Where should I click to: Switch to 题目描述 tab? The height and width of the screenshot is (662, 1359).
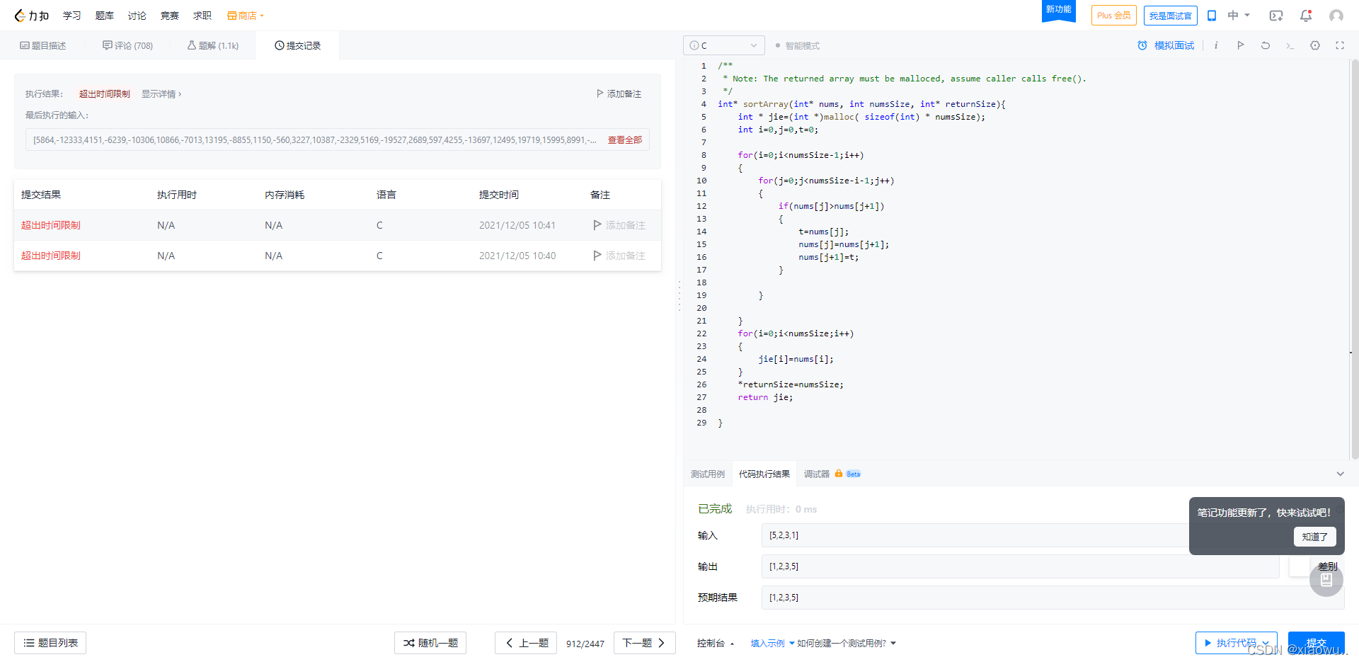pos(42,45)
